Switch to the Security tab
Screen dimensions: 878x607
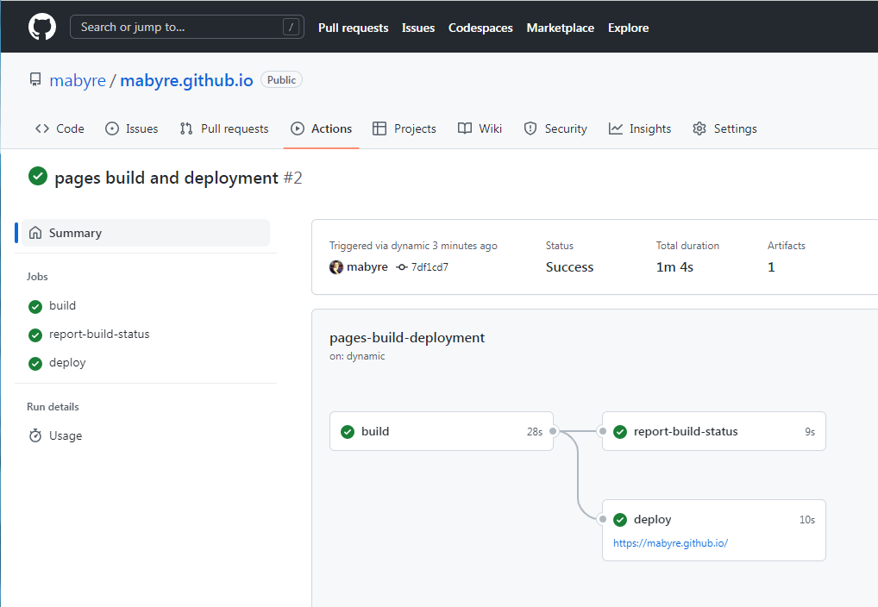point(555,128)
